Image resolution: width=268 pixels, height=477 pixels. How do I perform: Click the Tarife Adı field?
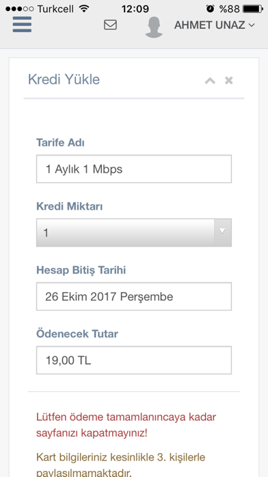(134, 169)
